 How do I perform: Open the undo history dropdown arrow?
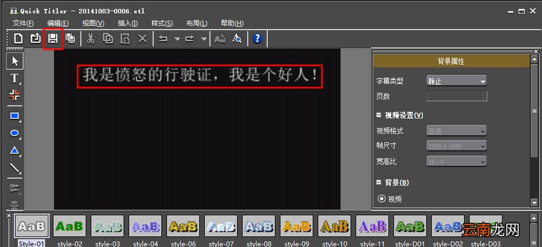177,39
